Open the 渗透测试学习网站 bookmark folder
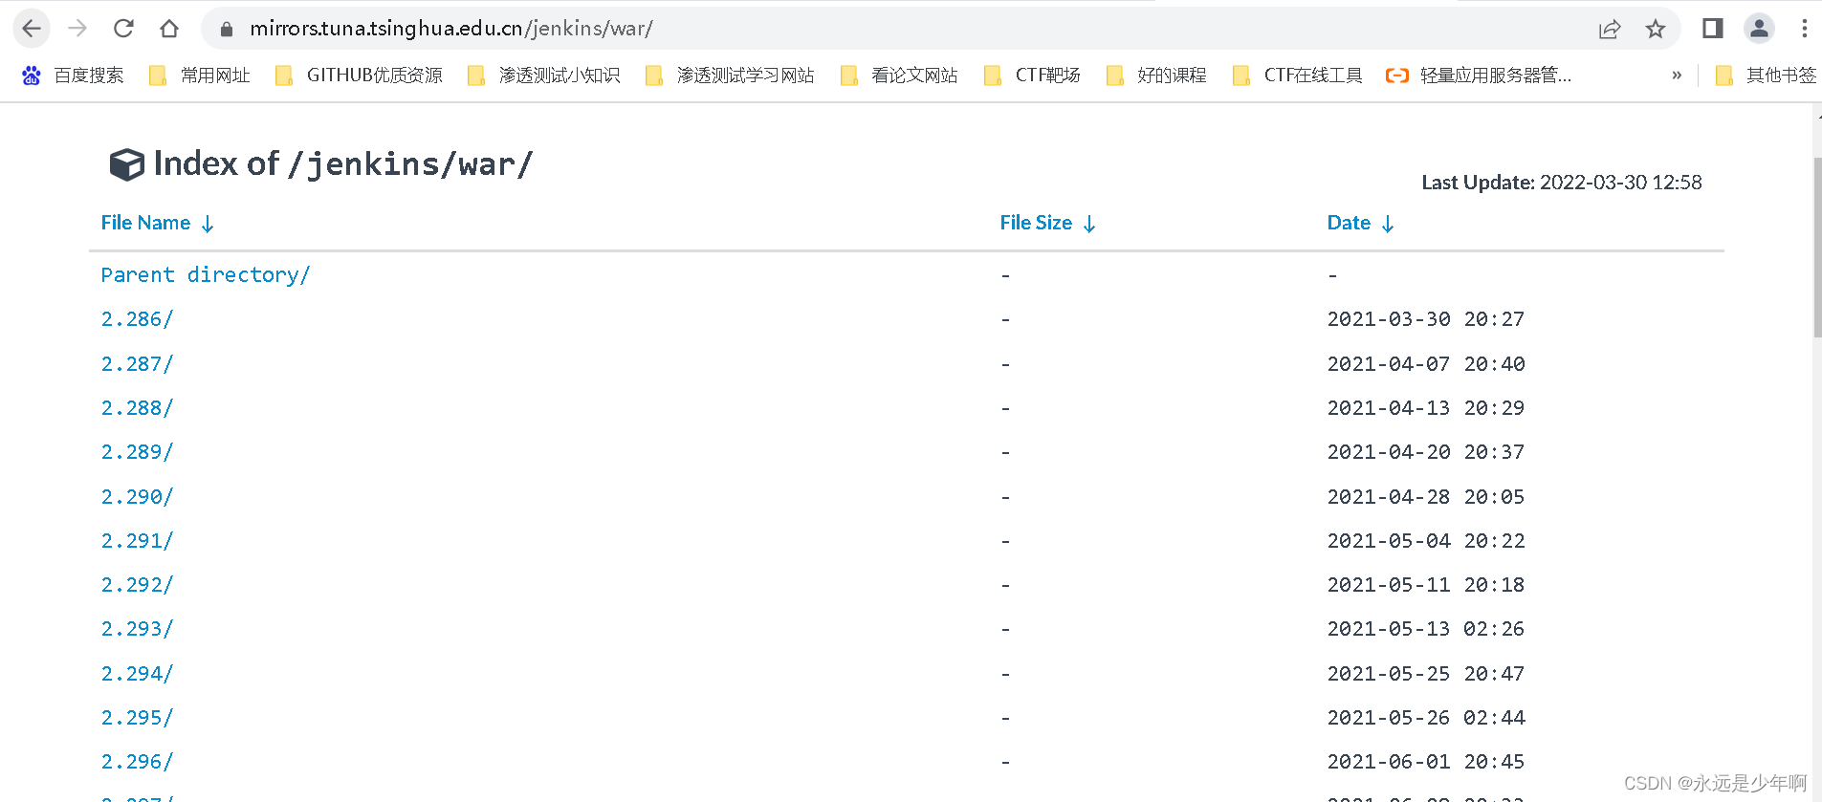Viewport: 1822px width, 802px height. pos(730,76)
